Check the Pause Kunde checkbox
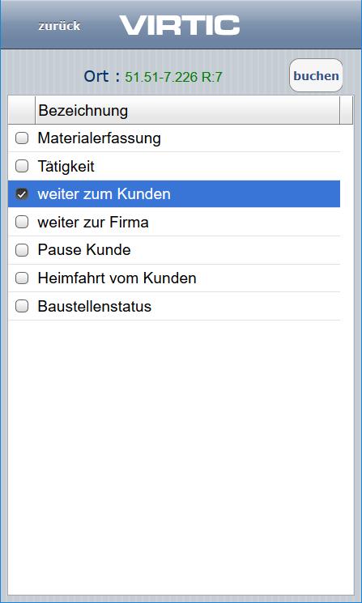This screenshot has height=603, width=362. 22,250
